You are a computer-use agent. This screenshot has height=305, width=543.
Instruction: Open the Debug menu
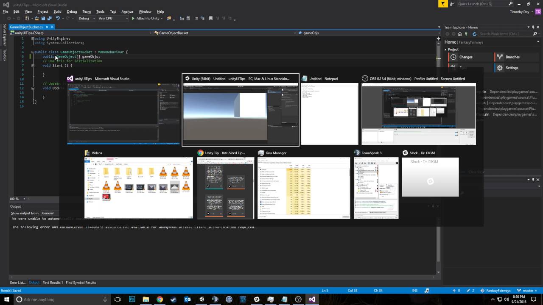72,11
